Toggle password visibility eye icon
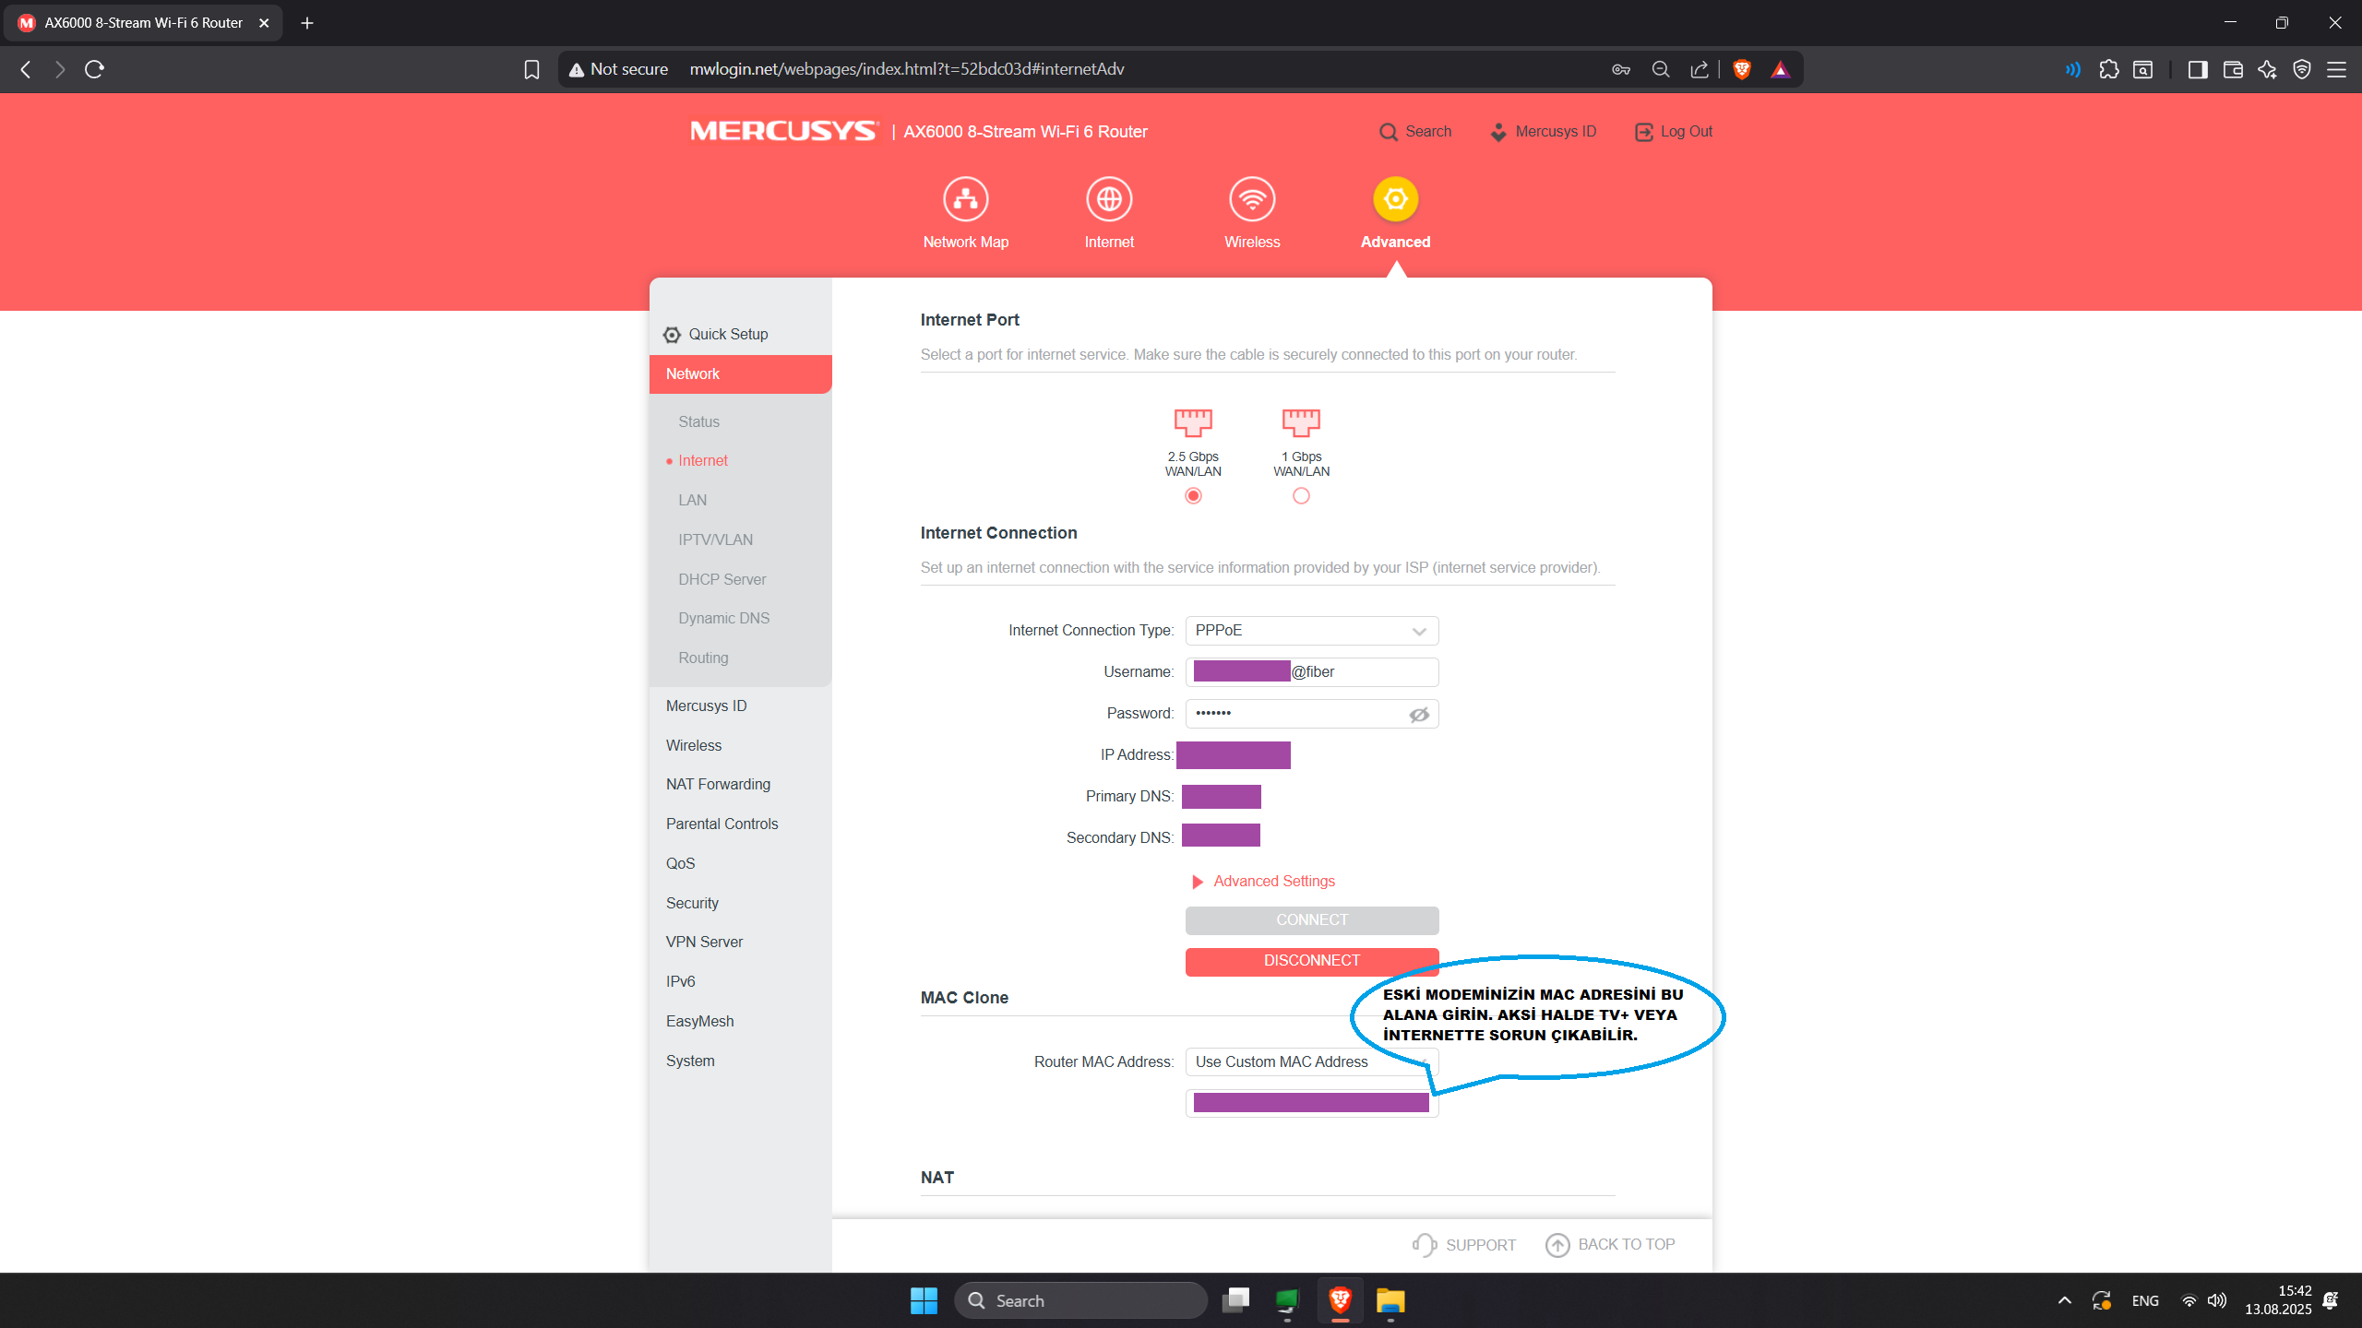2362x1328 pixels. [1419, 715]
